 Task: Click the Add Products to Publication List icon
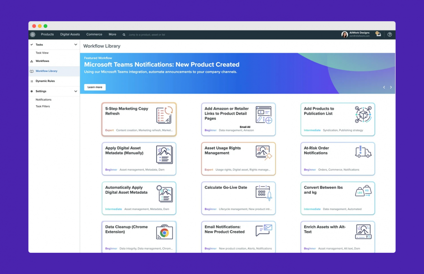(363, 114)
